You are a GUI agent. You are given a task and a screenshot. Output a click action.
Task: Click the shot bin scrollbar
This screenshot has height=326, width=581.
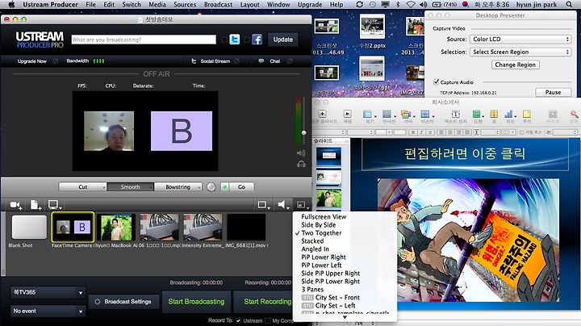tap(3, 244)
